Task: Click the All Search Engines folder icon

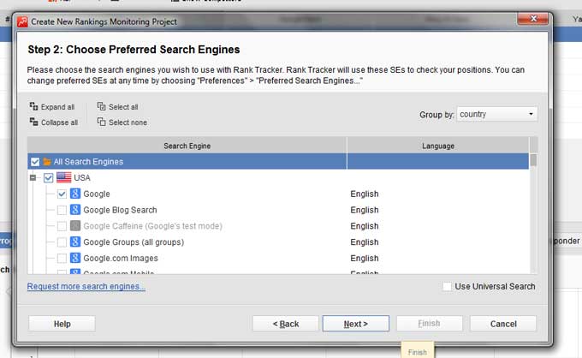Action: click(47, 161)
